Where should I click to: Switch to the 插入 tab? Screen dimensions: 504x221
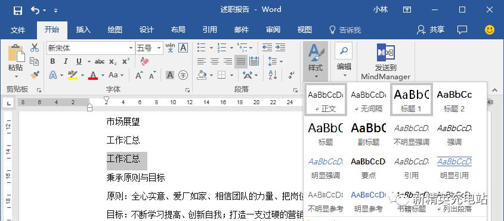(x=84, y=30)
